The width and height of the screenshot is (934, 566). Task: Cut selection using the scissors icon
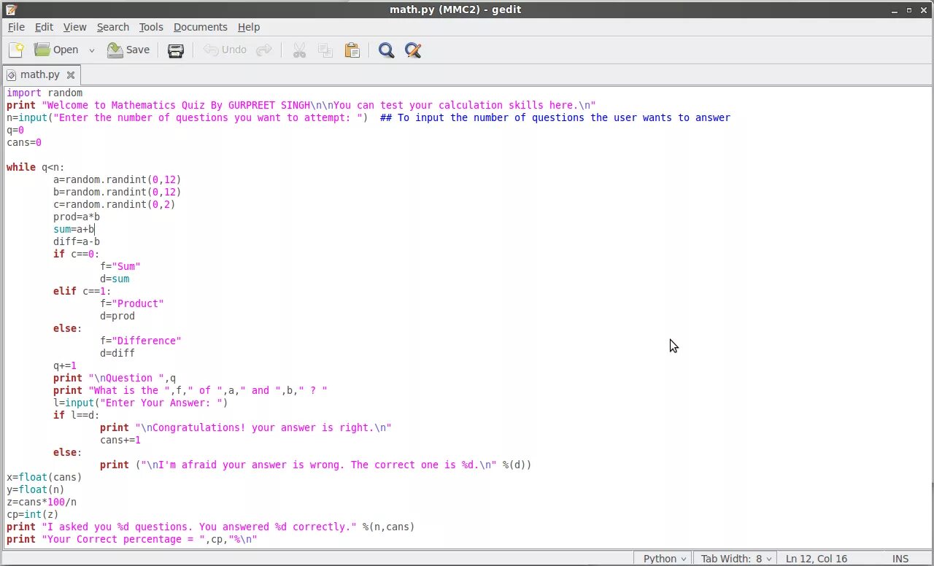299,50
